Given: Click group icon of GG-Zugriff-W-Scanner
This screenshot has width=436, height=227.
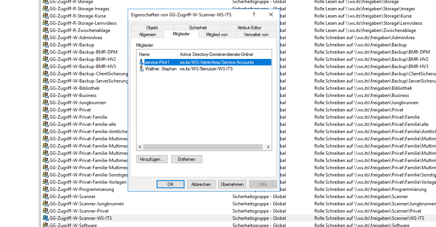Looking at the screenshot, I should (x=46, y=196).
